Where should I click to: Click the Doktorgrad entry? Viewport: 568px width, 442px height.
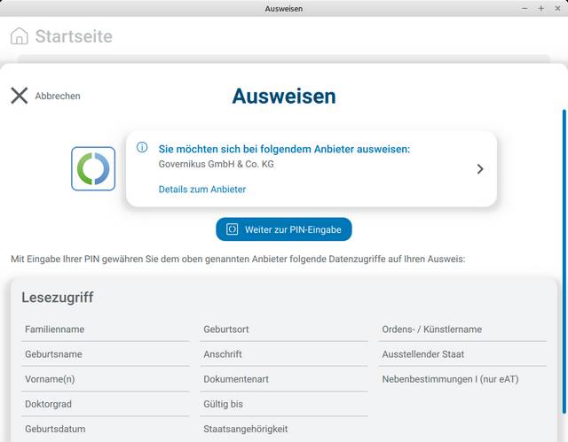50,404
